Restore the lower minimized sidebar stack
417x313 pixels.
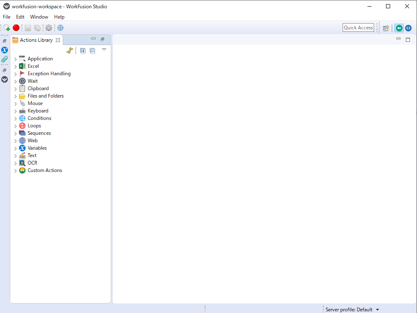click(x=5, y=71)
